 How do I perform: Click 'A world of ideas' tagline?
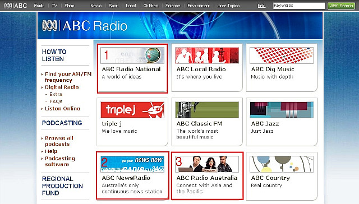click(x=122, y=77)
